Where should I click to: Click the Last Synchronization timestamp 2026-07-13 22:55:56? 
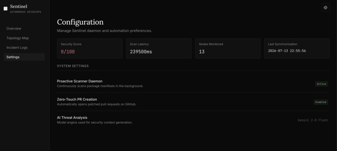[x=287, y=51]
